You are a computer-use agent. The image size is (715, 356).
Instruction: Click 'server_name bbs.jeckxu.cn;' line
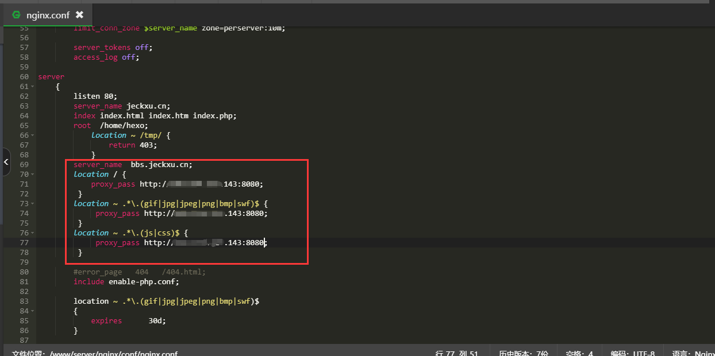(x=133, y=164)
